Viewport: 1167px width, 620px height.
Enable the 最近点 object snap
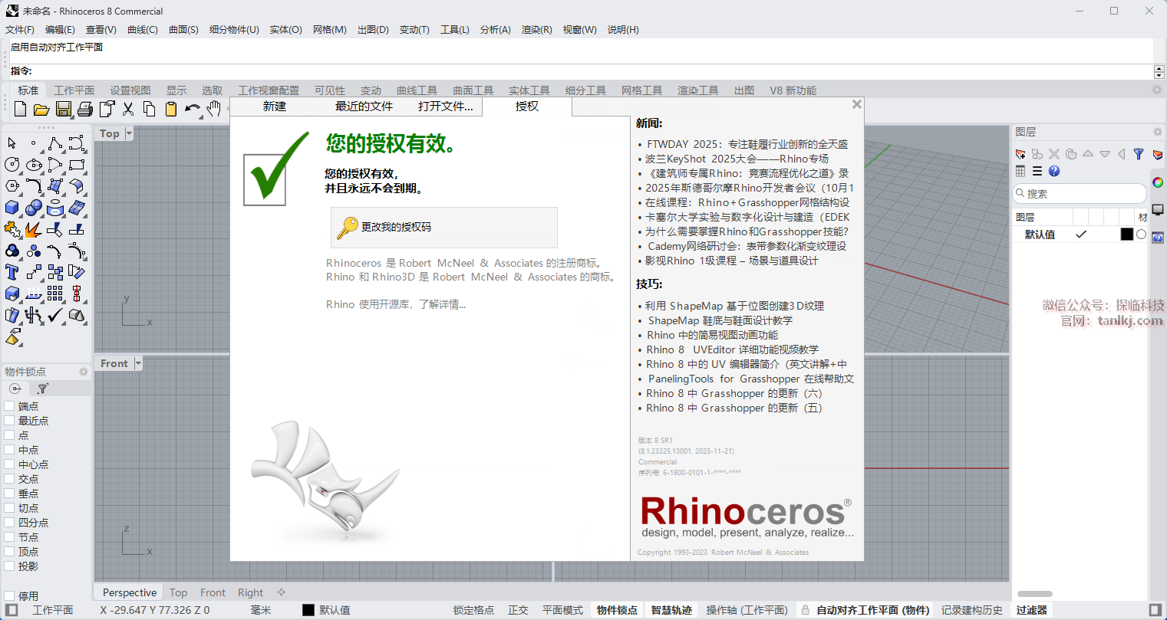click(x=9, y=421)
